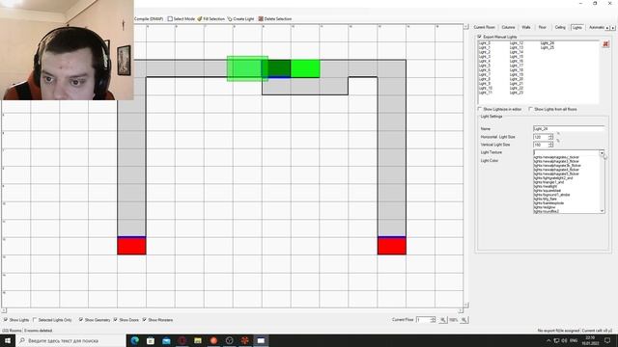The height and width of the screenshot is (347, 618).
Task: Choose the flameexplode texture option
Action: pos(548,203)
